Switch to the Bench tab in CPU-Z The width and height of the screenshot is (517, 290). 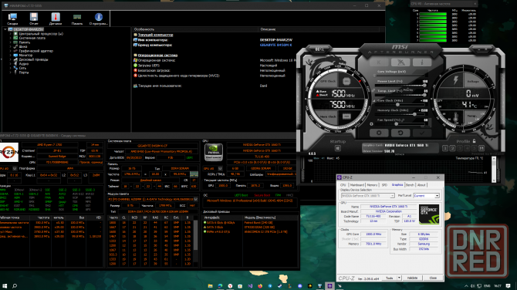point(410,185)
